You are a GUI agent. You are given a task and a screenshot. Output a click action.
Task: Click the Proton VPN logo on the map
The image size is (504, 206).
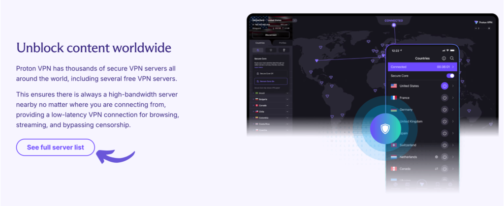(x=484, y=22)
